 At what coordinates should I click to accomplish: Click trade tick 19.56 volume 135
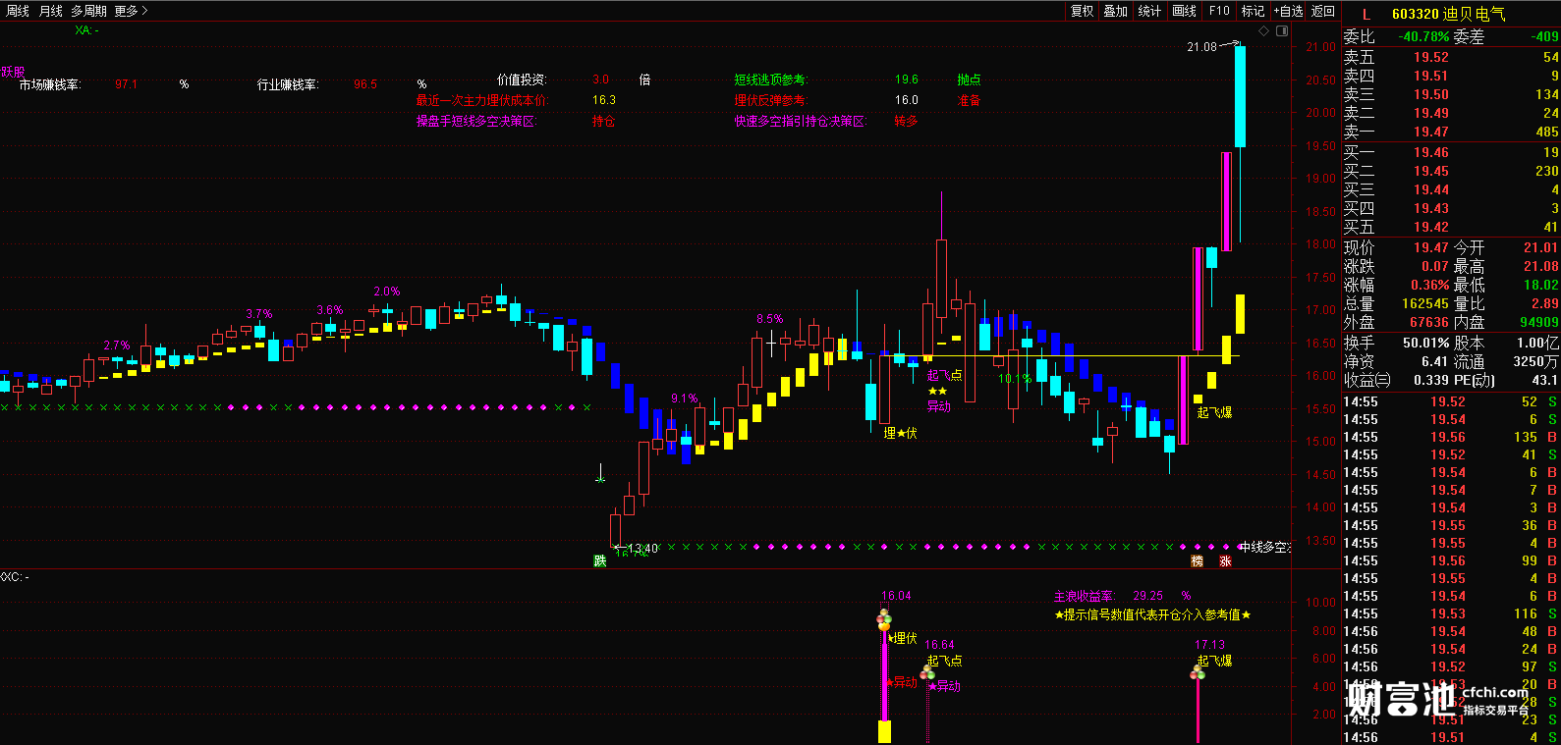pyautogui.click(x=1451, y=437)
